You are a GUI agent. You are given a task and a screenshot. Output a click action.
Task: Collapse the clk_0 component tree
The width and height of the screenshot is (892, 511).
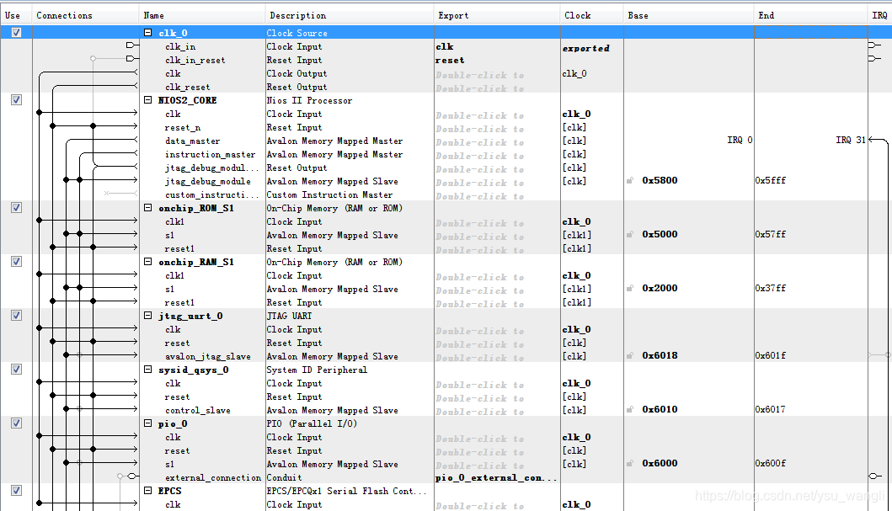(147, 33)
